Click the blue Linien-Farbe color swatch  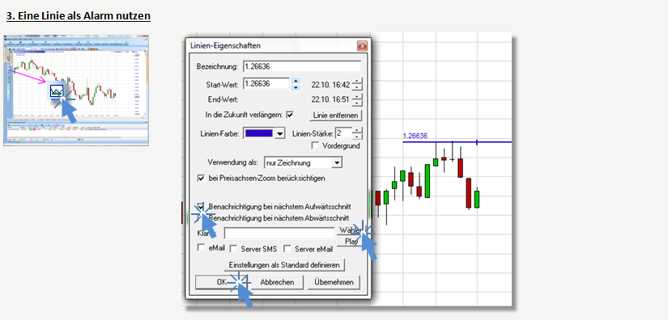coord(258,133)
